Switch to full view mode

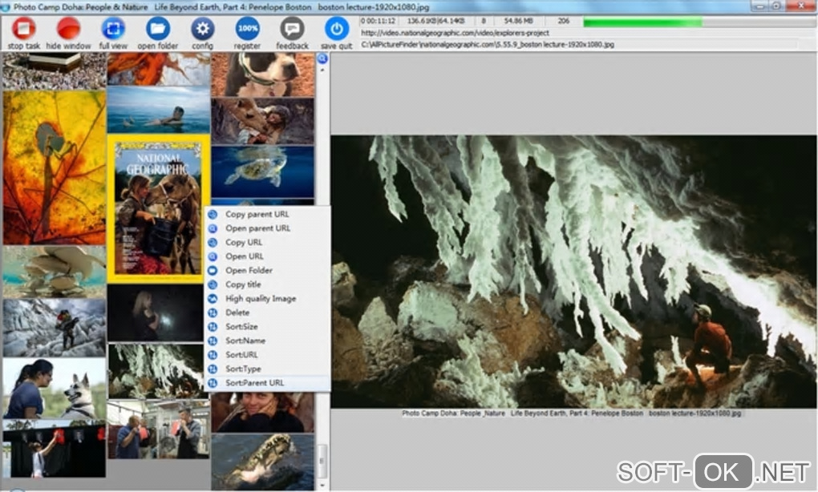point(113,30)
